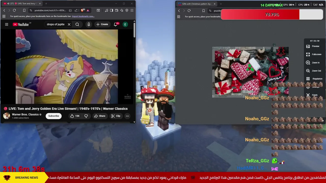
Task: Click the 76.75% red progress bar
Action: (x=272, y=14)
